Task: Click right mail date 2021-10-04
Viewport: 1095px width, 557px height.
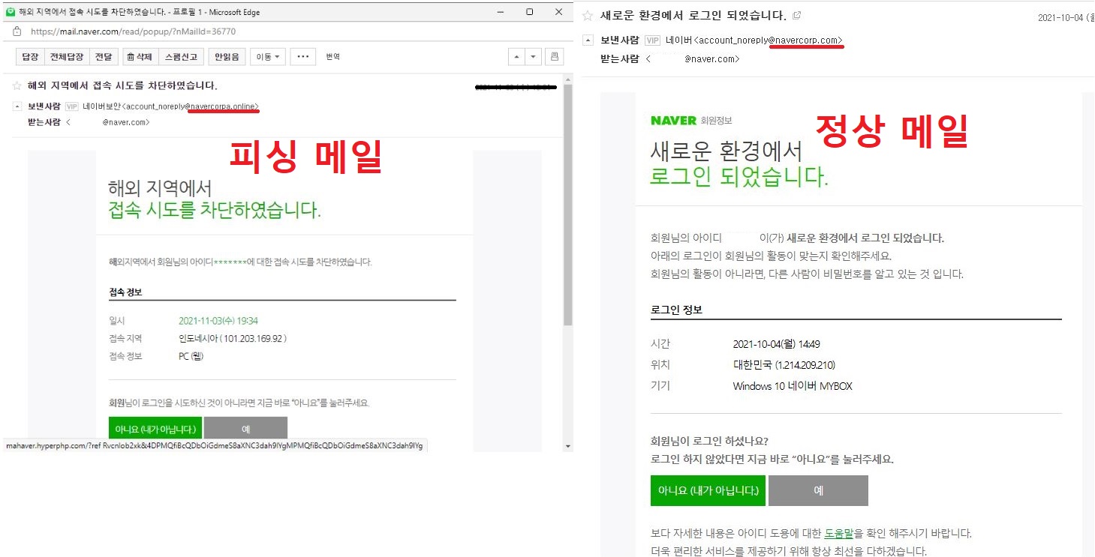Action: pos(1060,18)
